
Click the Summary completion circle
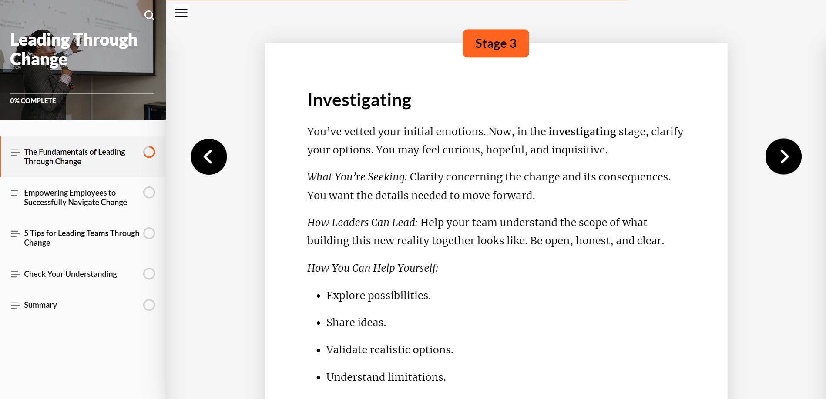149,305
